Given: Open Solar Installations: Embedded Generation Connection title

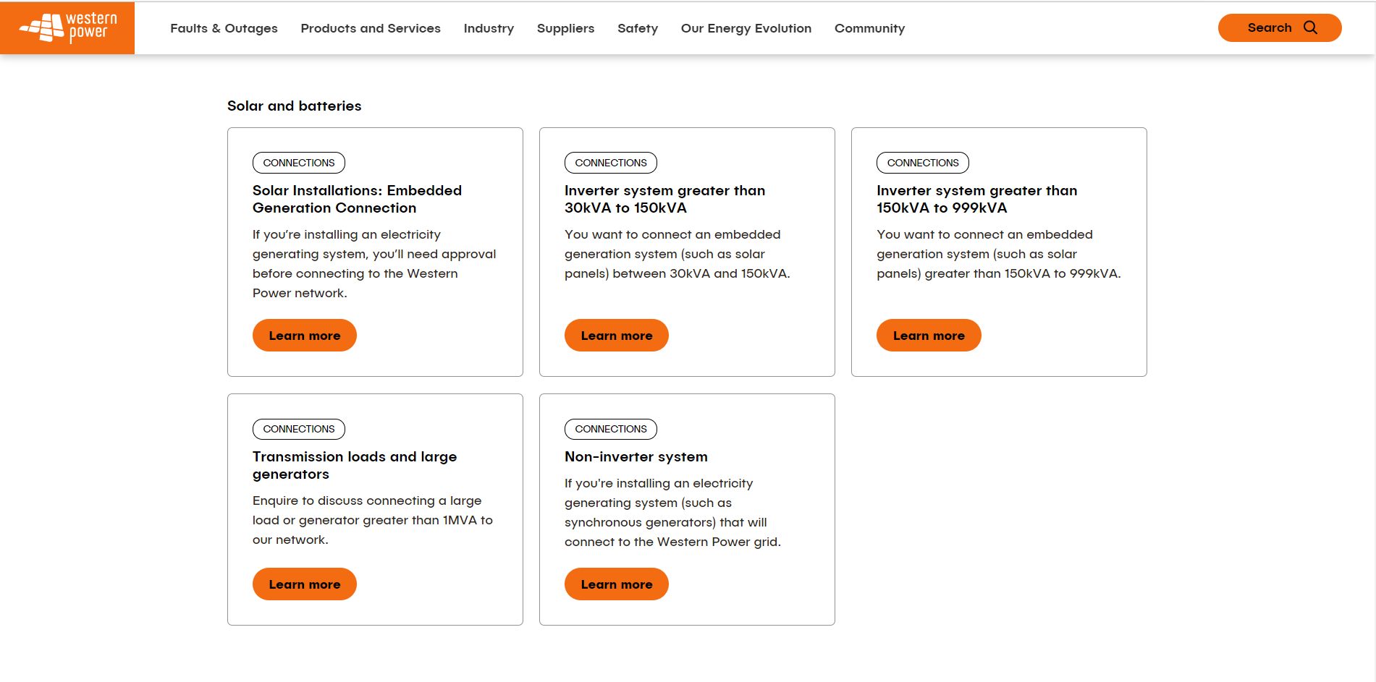Looking at the screenshot, I should coord(356,199).
